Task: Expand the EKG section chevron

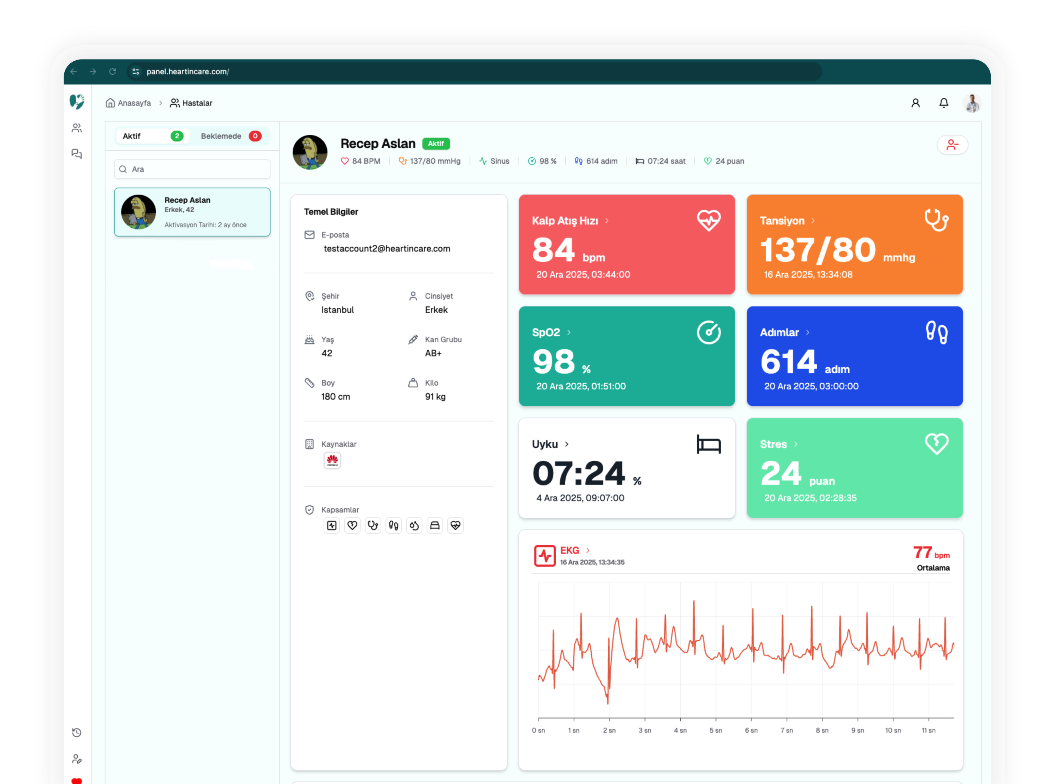Action: coord(588,550)
